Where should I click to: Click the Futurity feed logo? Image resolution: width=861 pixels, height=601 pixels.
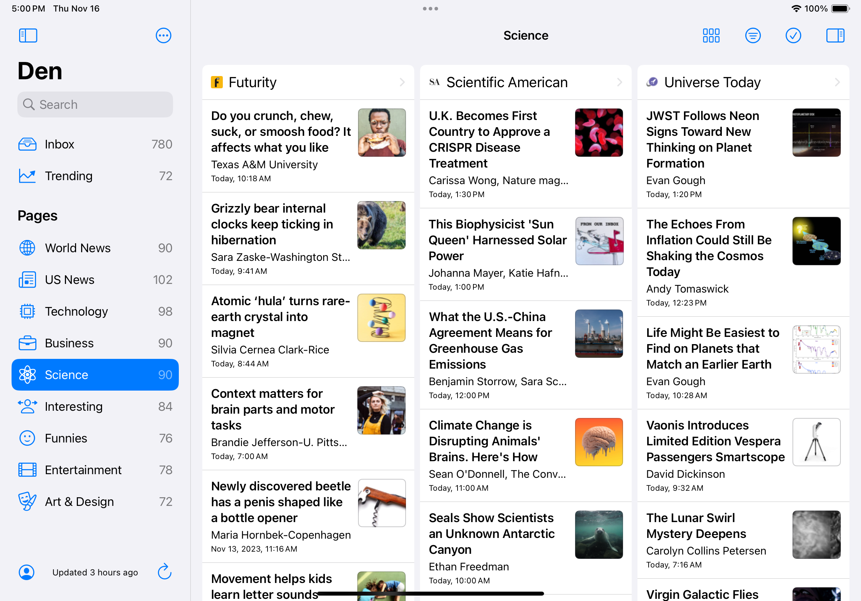[x=217, y=82]
